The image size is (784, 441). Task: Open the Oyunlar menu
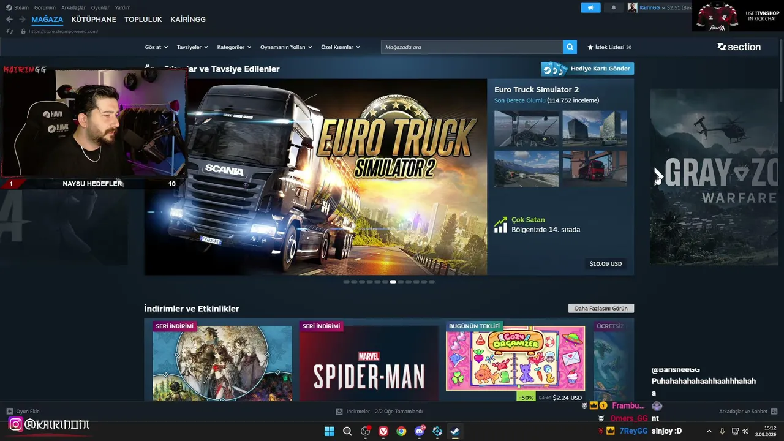tap(100, 8)
